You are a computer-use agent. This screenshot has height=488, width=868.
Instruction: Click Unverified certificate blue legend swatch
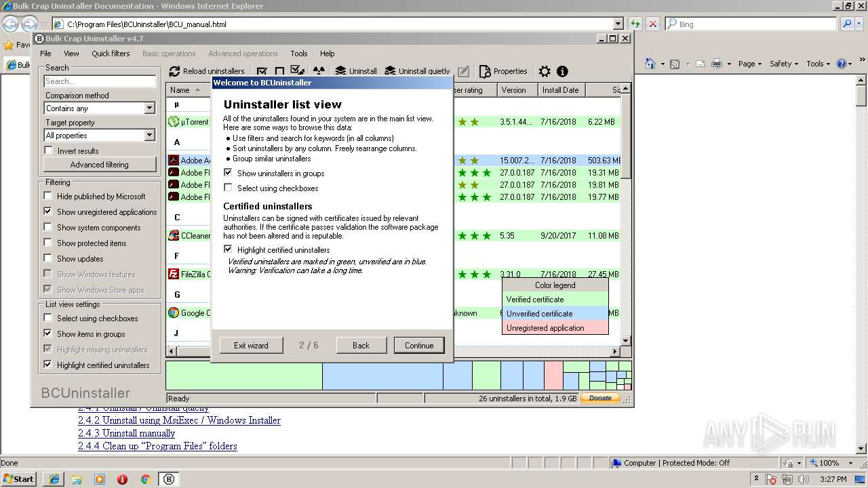coord(555,314)
